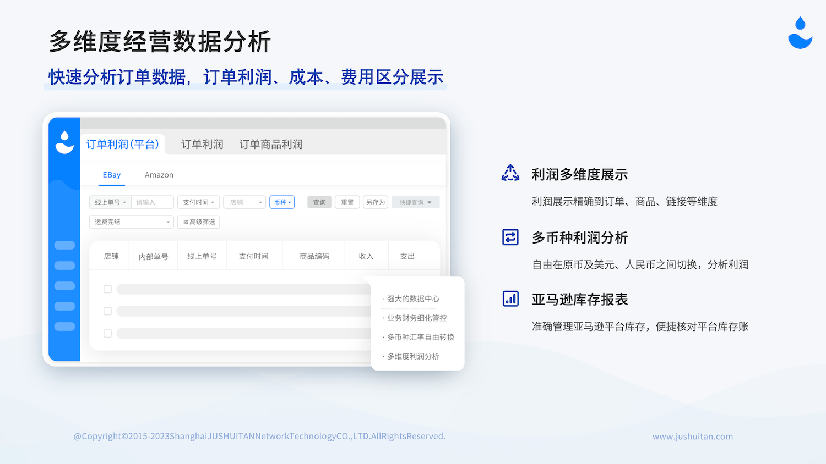Click the last sidebar menu placeholder
The height and width of the screenshot is (464, 826).
tap(64, 327)
